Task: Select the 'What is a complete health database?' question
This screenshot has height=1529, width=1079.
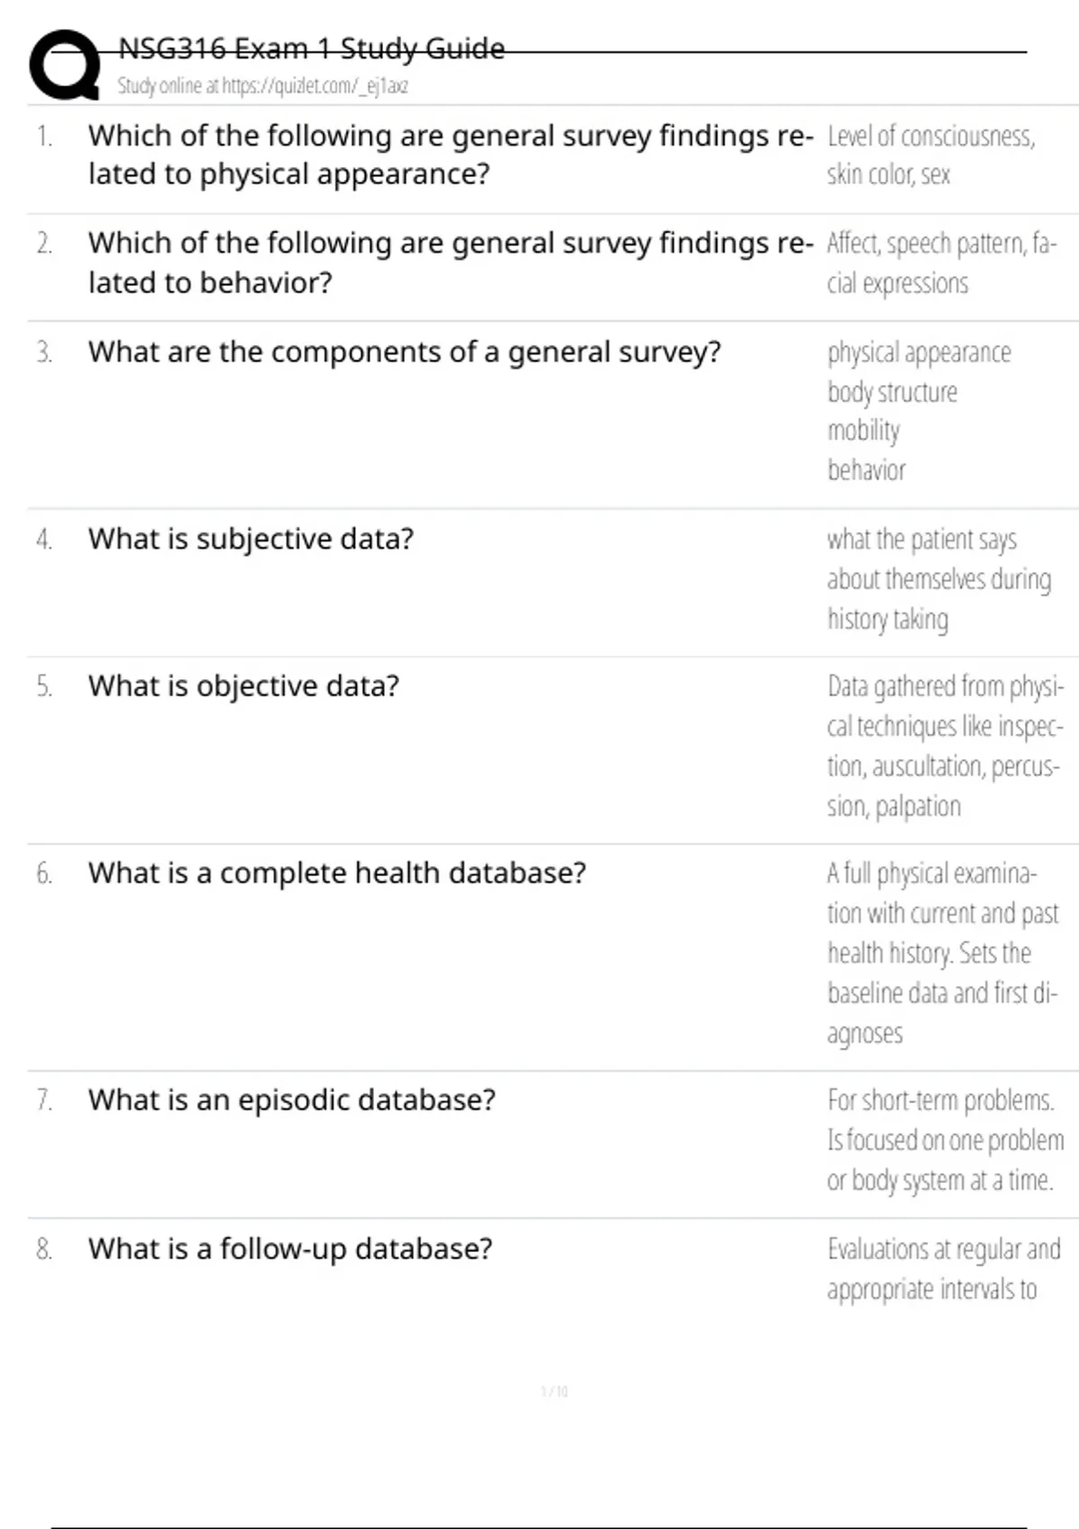Action: [x=337, y=873]
